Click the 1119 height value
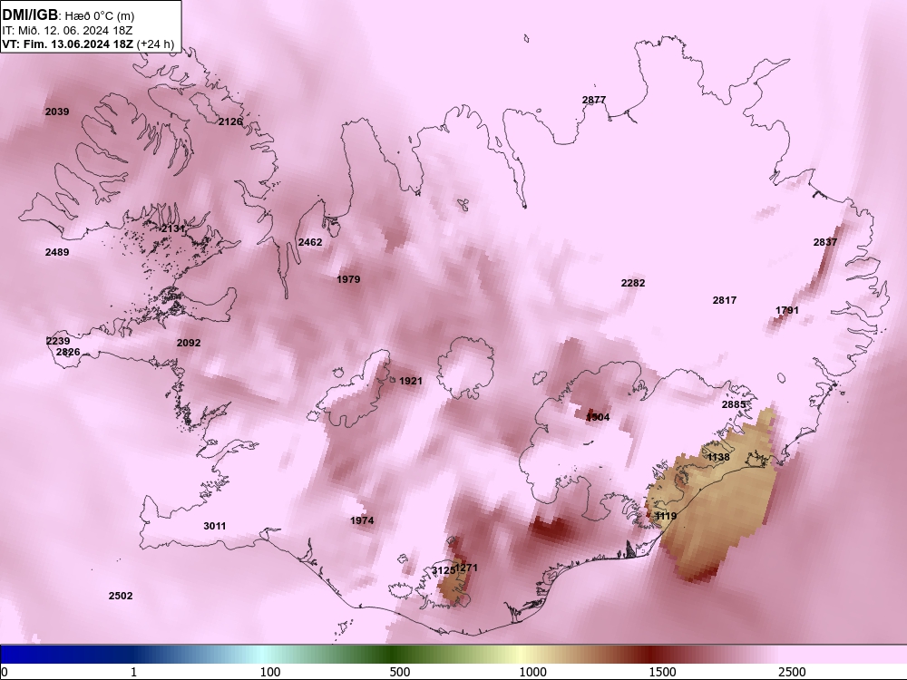907x680 pixels. click(665, 517)
